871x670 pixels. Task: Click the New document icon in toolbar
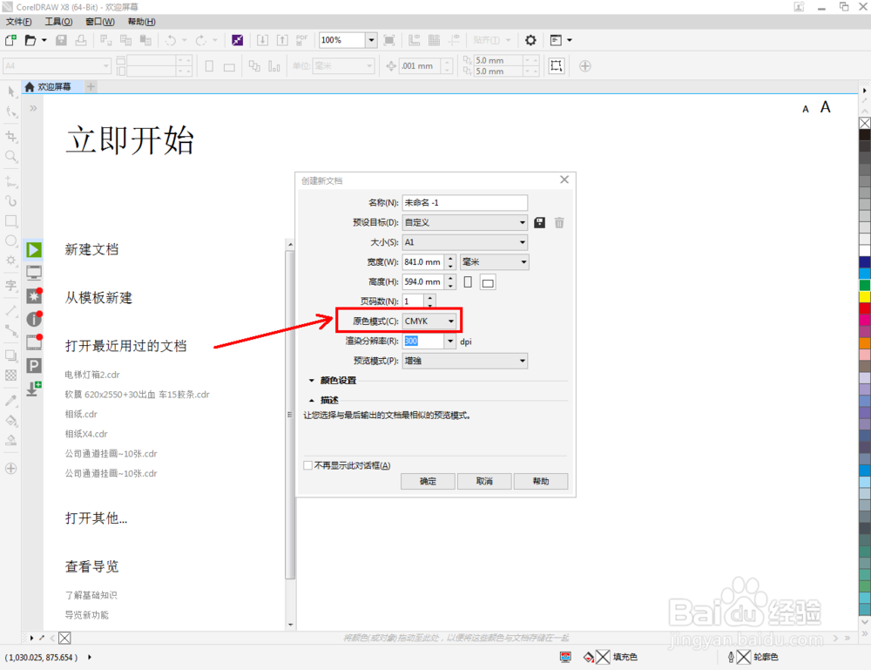pos(10,40)
